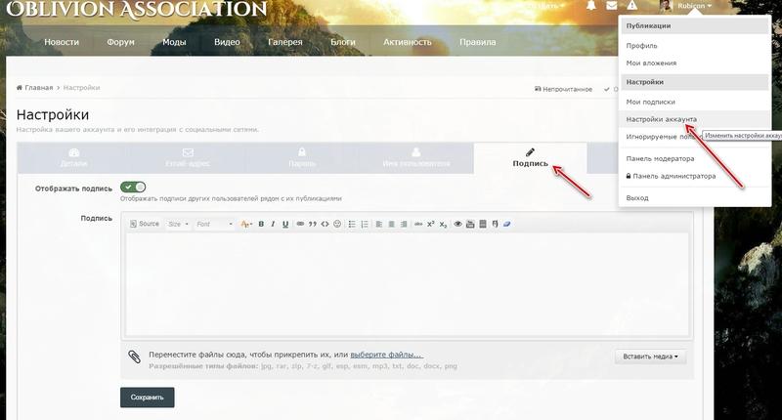Select 'Настройки аккаунта' in user menu
782x420 pixels.
(662, 119)
